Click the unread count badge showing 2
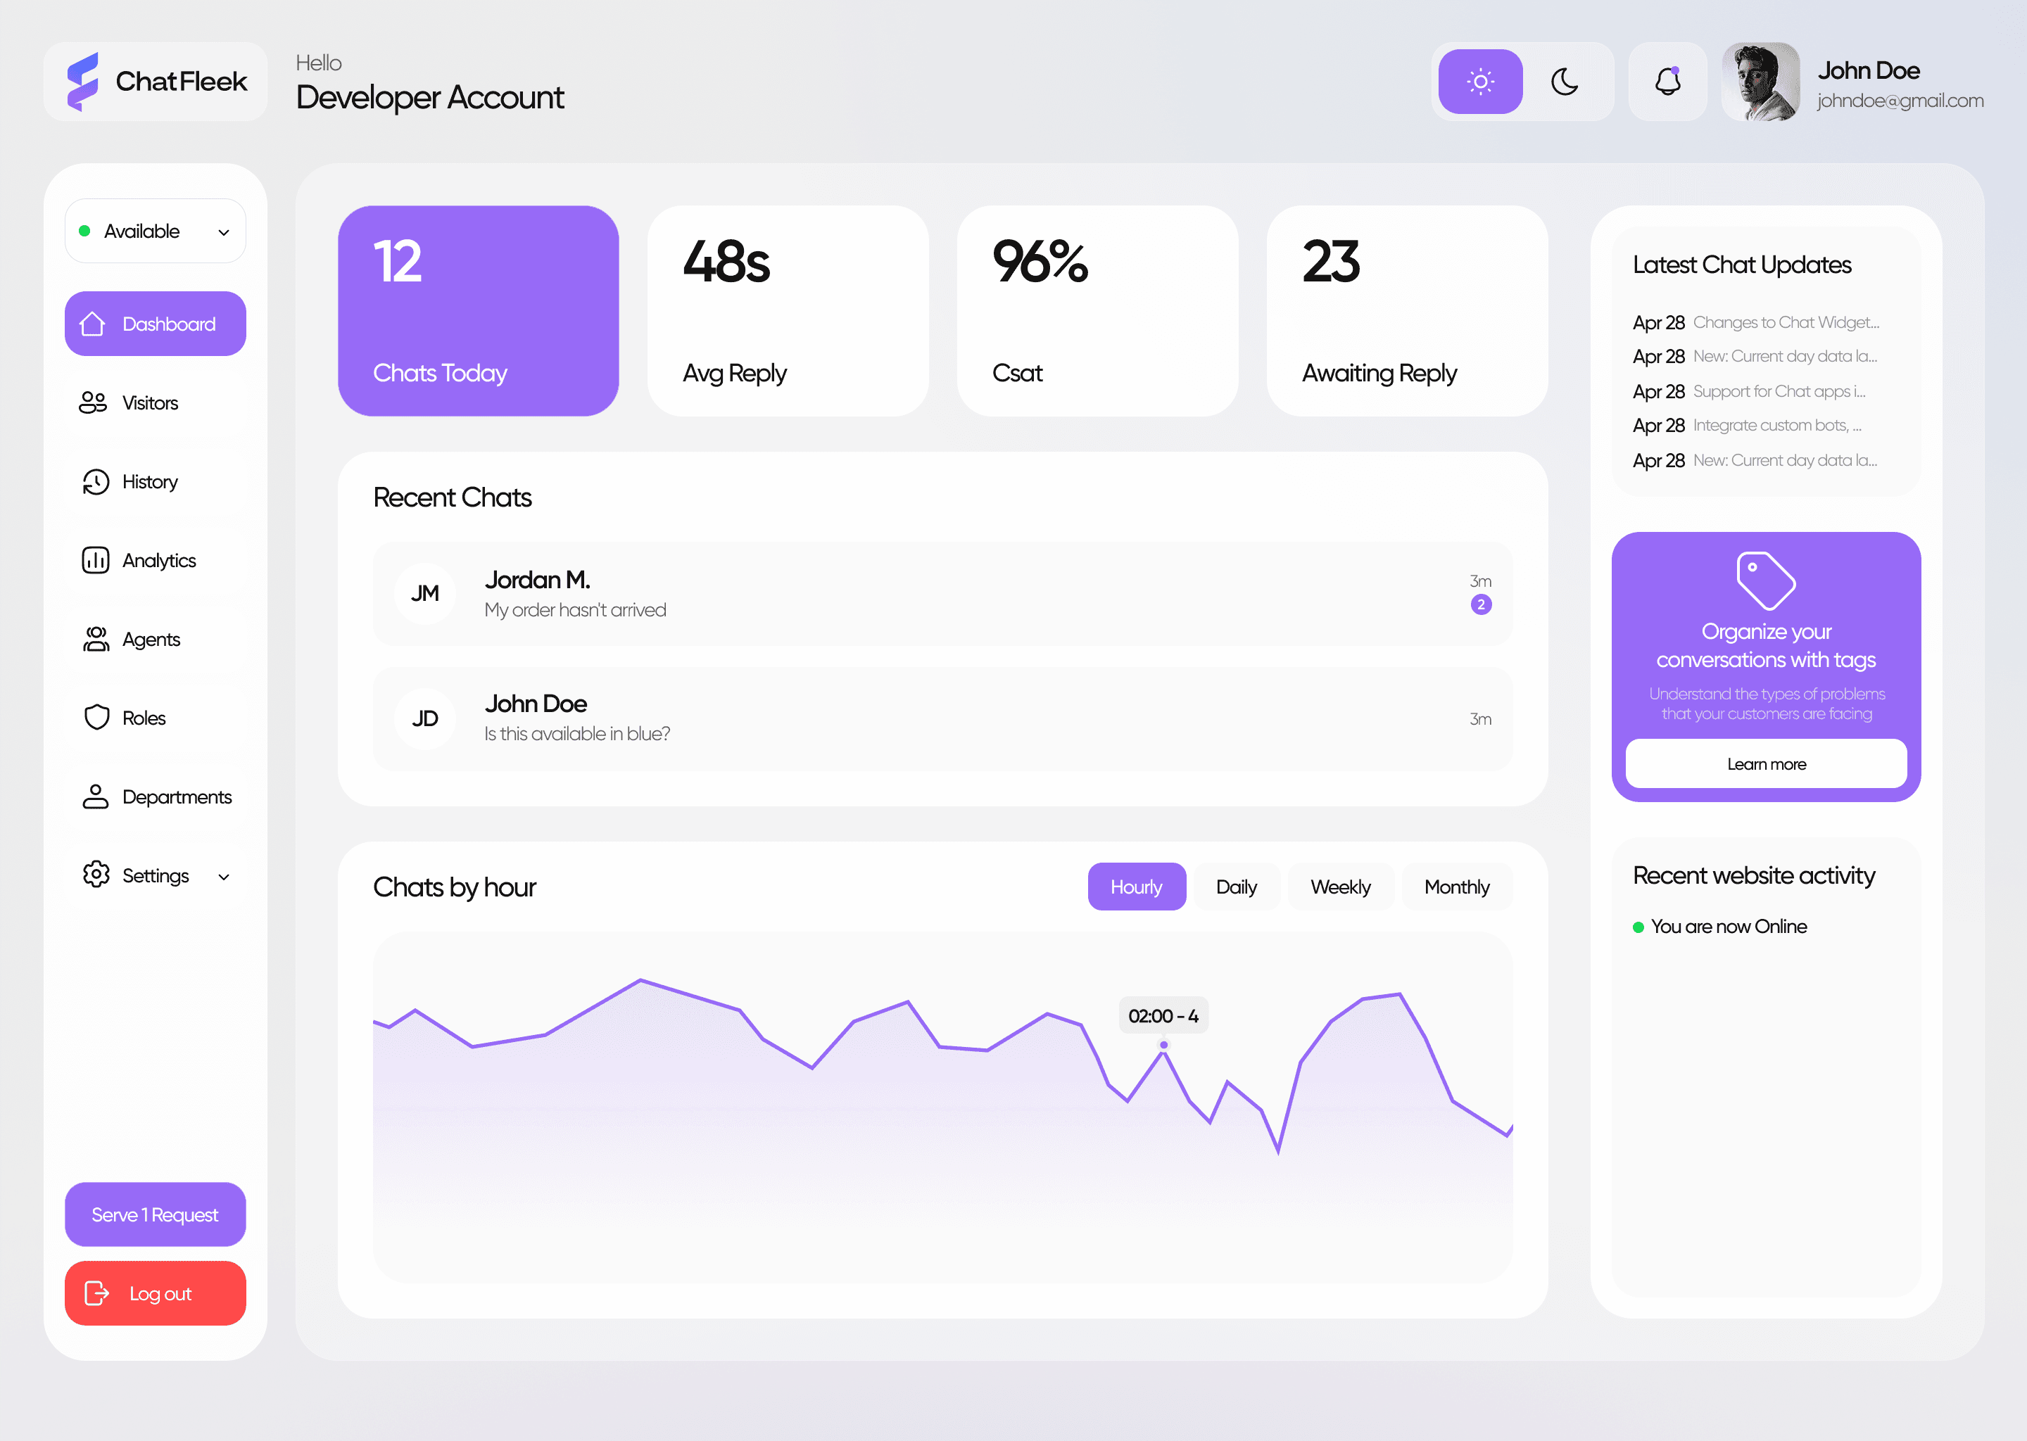This screenshot has width=2027, height=1441. [1482, 605]
